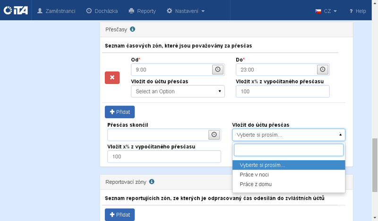Image resolution: width=378 pixels, height=221 pixels.
Task: Select the Práce z domu option
Action: point(256,184)
